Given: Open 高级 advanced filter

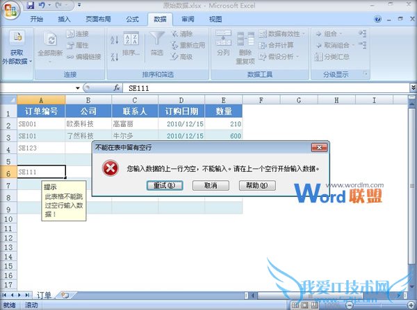Looking at the screenshot, I should click(x=182, y=57).
